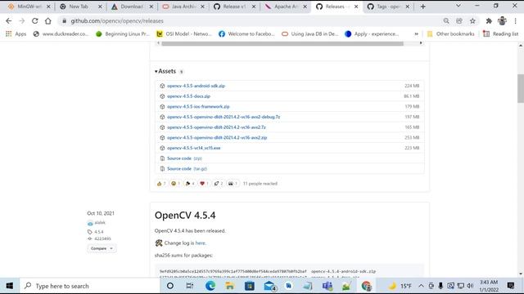The width and height of the screenshot is (524, 294).
Task: Show hidden system tray icons
Action: pyautogui.click(x=421, y=286)
